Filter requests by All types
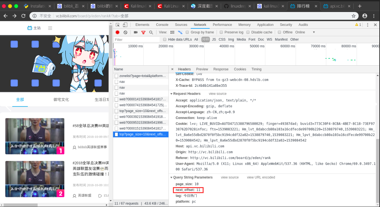 point(196,39)
